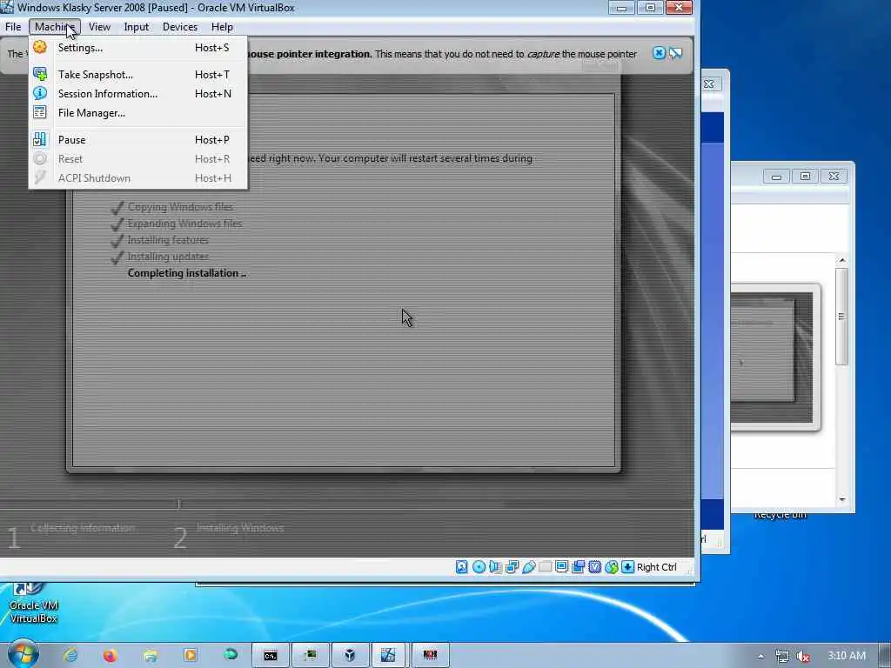
Task: Maximize the background window at right
Action: 805,177
